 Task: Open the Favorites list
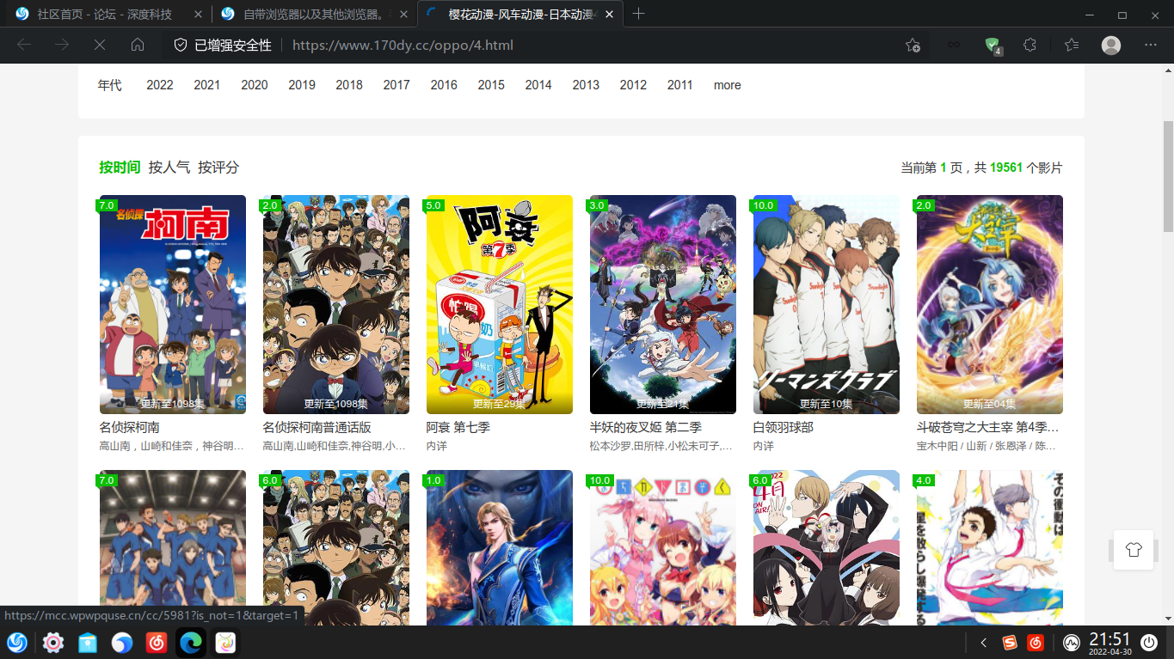[x=1071, y=46]
